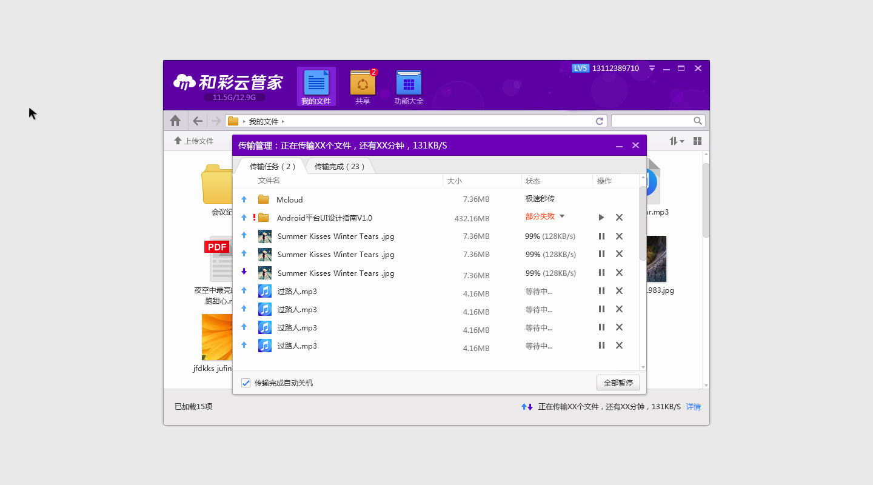
Task: Select the 传输任务 (2) tab
Action: click(x=272, y=166)
